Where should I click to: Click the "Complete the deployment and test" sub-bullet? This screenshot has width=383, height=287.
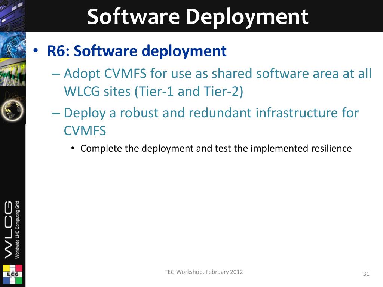(216, 148)
